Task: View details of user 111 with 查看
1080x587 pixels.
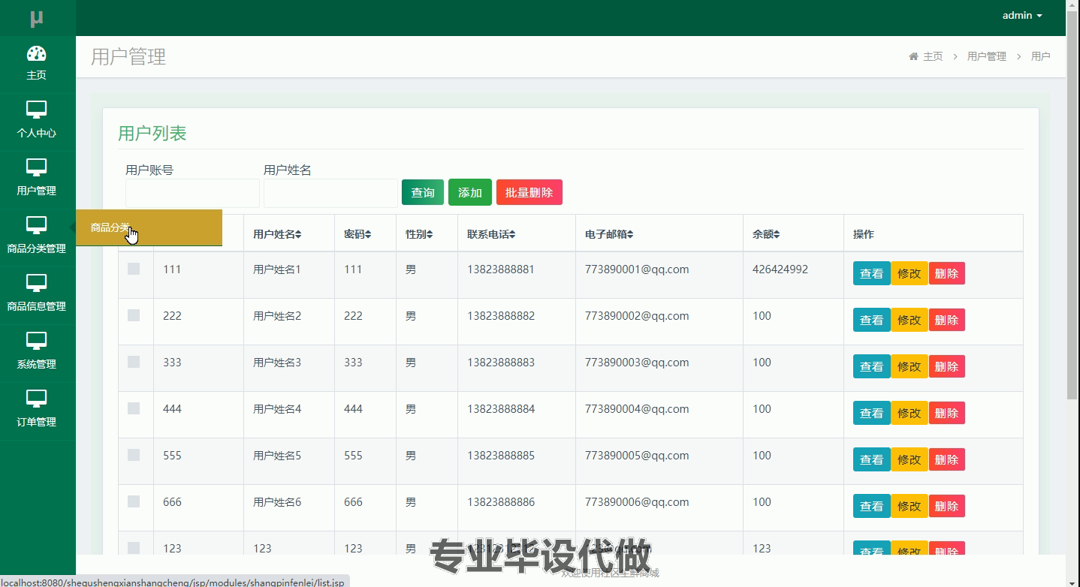Action: click(x=871, y=273)
